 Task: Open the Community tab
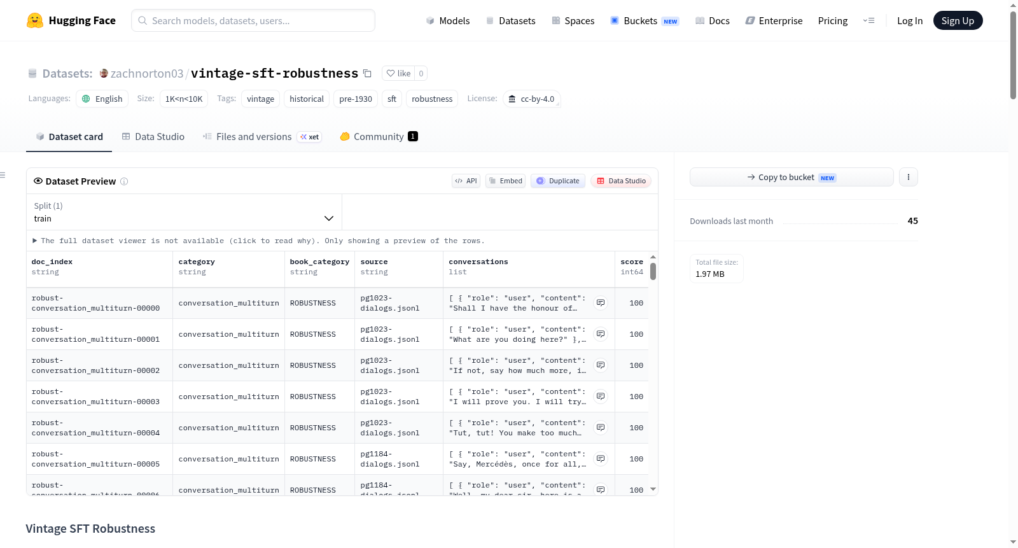[379, 136]
